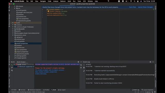Click the 4 spaces indent indicator
This screenshot has height=93, width=165.
click(x=148, y=92)
